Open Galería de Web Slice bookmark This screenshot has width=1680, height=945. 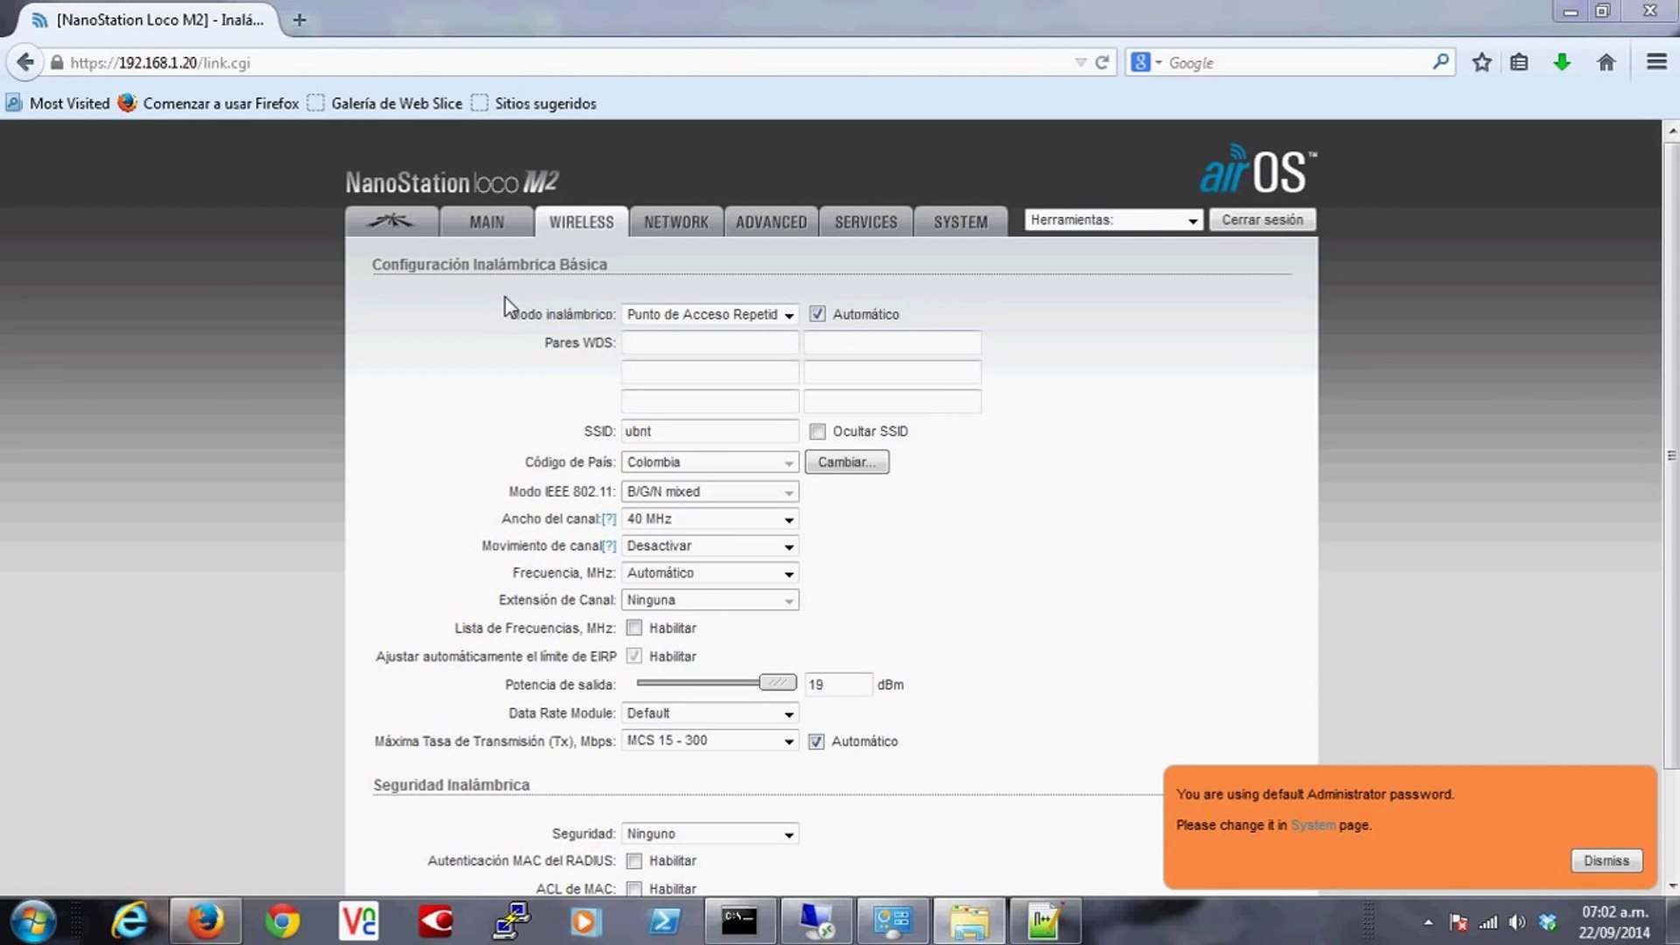tap(385, 103)
